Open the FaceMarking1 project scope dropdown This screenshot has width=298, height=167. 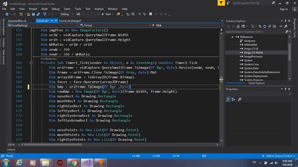[x=77, y=26]
